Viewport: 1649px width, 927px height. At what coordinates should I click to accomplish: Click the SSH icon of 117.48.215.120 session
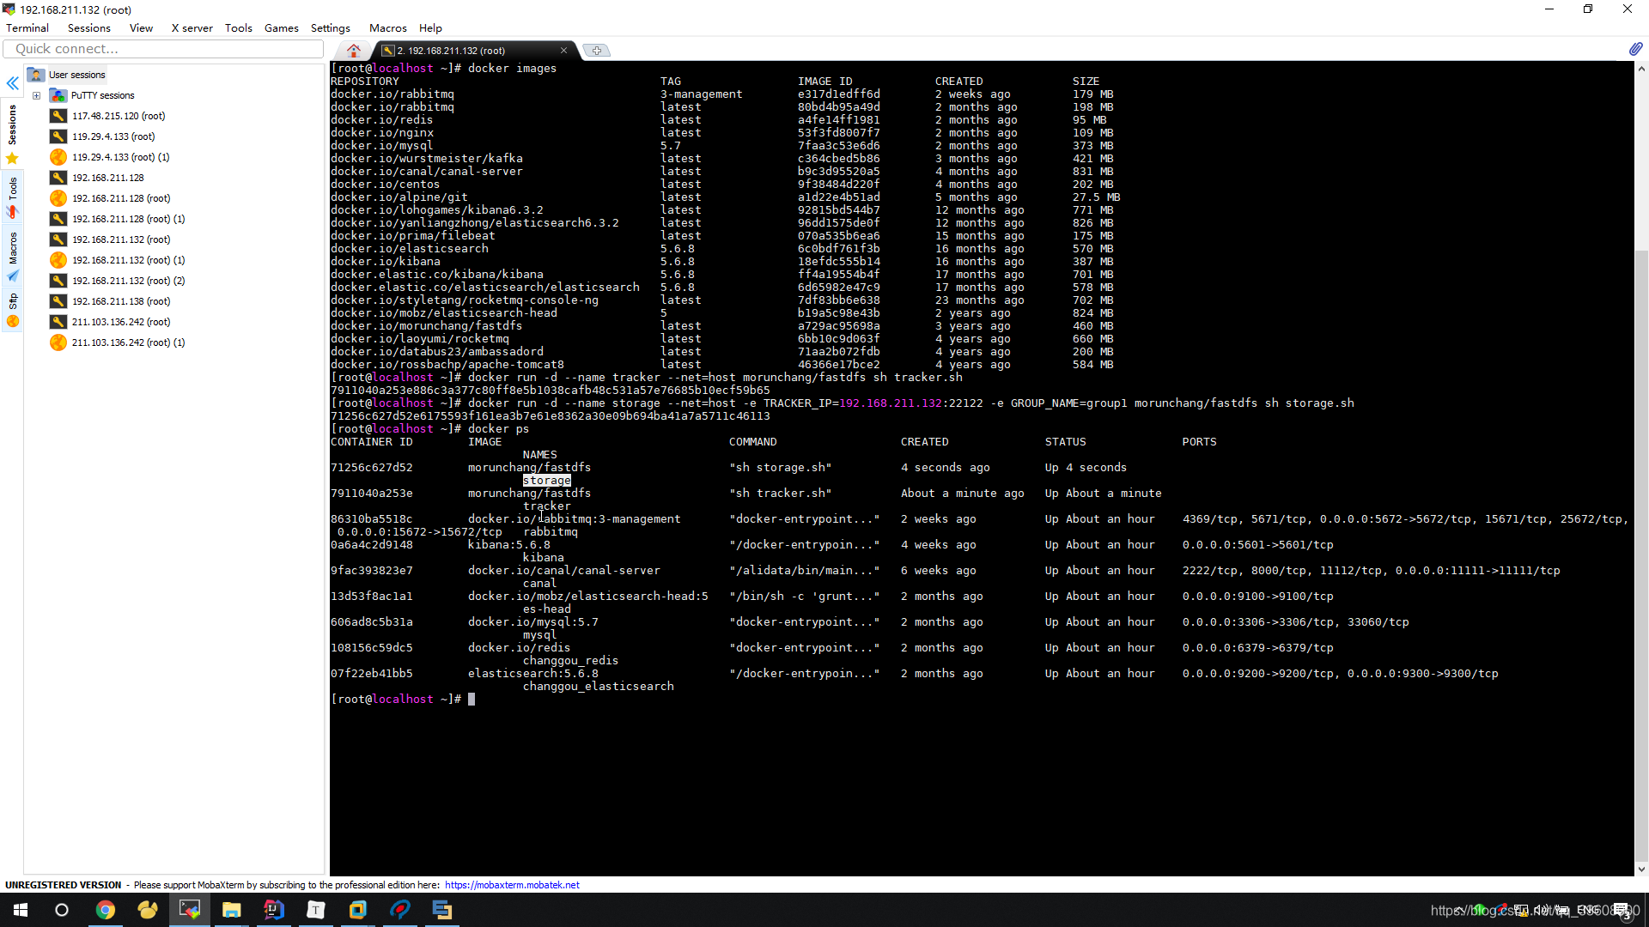(x=58, y=116)
